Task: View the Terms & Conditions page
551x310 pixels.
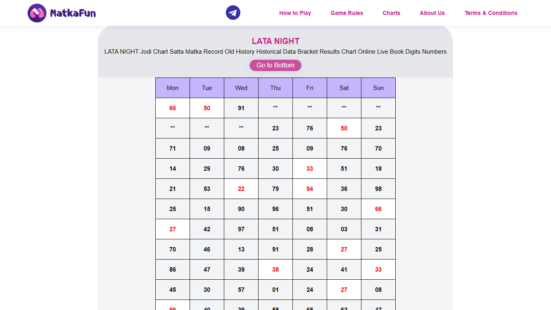Action: pos(491,13)
